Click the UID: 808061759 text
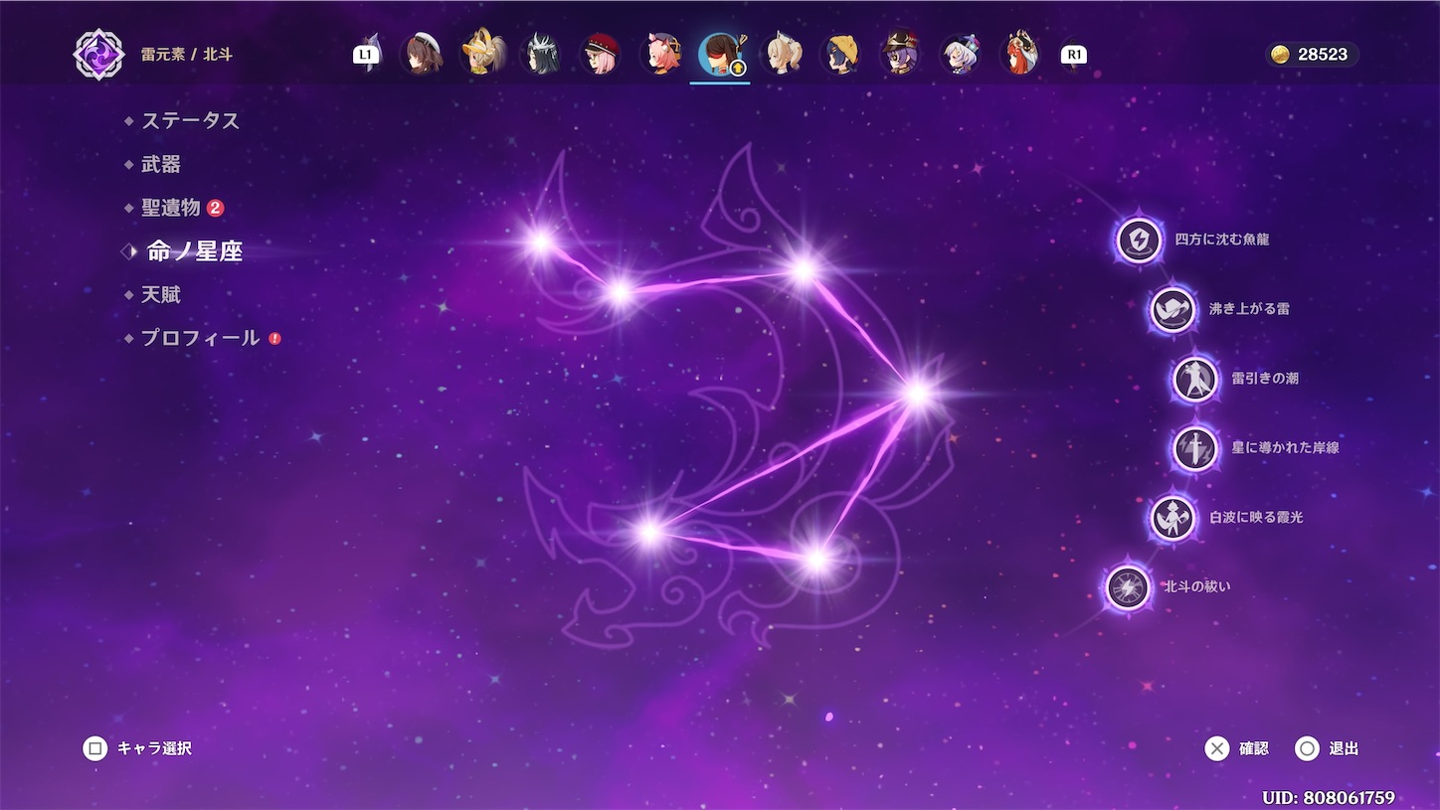Image resolution: width=1440 pixels, height=810 pixels. [x=1329, y=797]
